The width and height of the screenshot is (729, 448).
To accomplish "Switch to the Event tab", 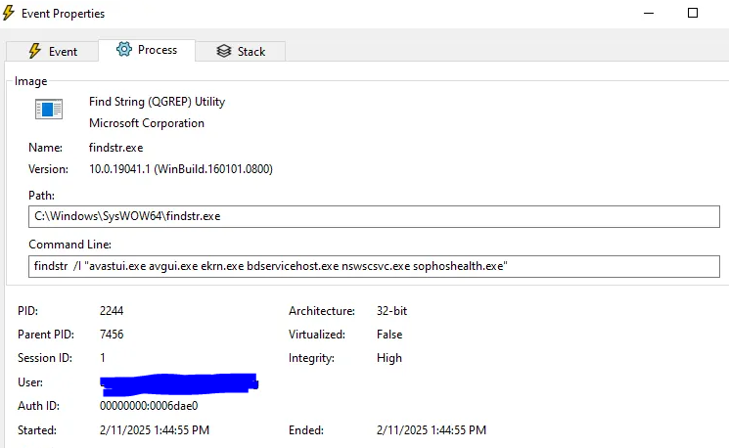I will [52, 51].
